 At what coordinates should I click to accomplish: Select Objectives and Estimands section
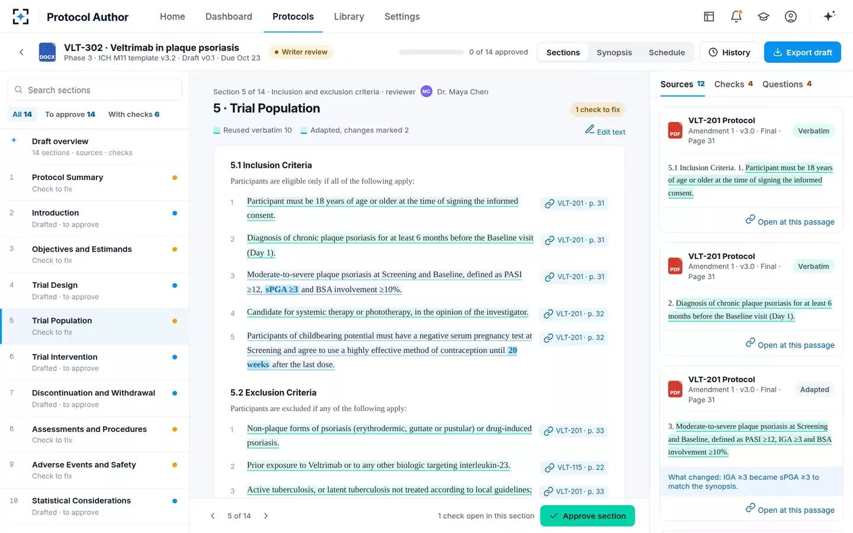[95, 255]
